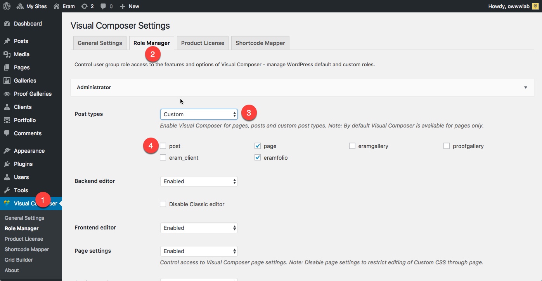Click the plus icon for New
The width and height of the screenshot is (542, 281).
[x=123, y=6]
